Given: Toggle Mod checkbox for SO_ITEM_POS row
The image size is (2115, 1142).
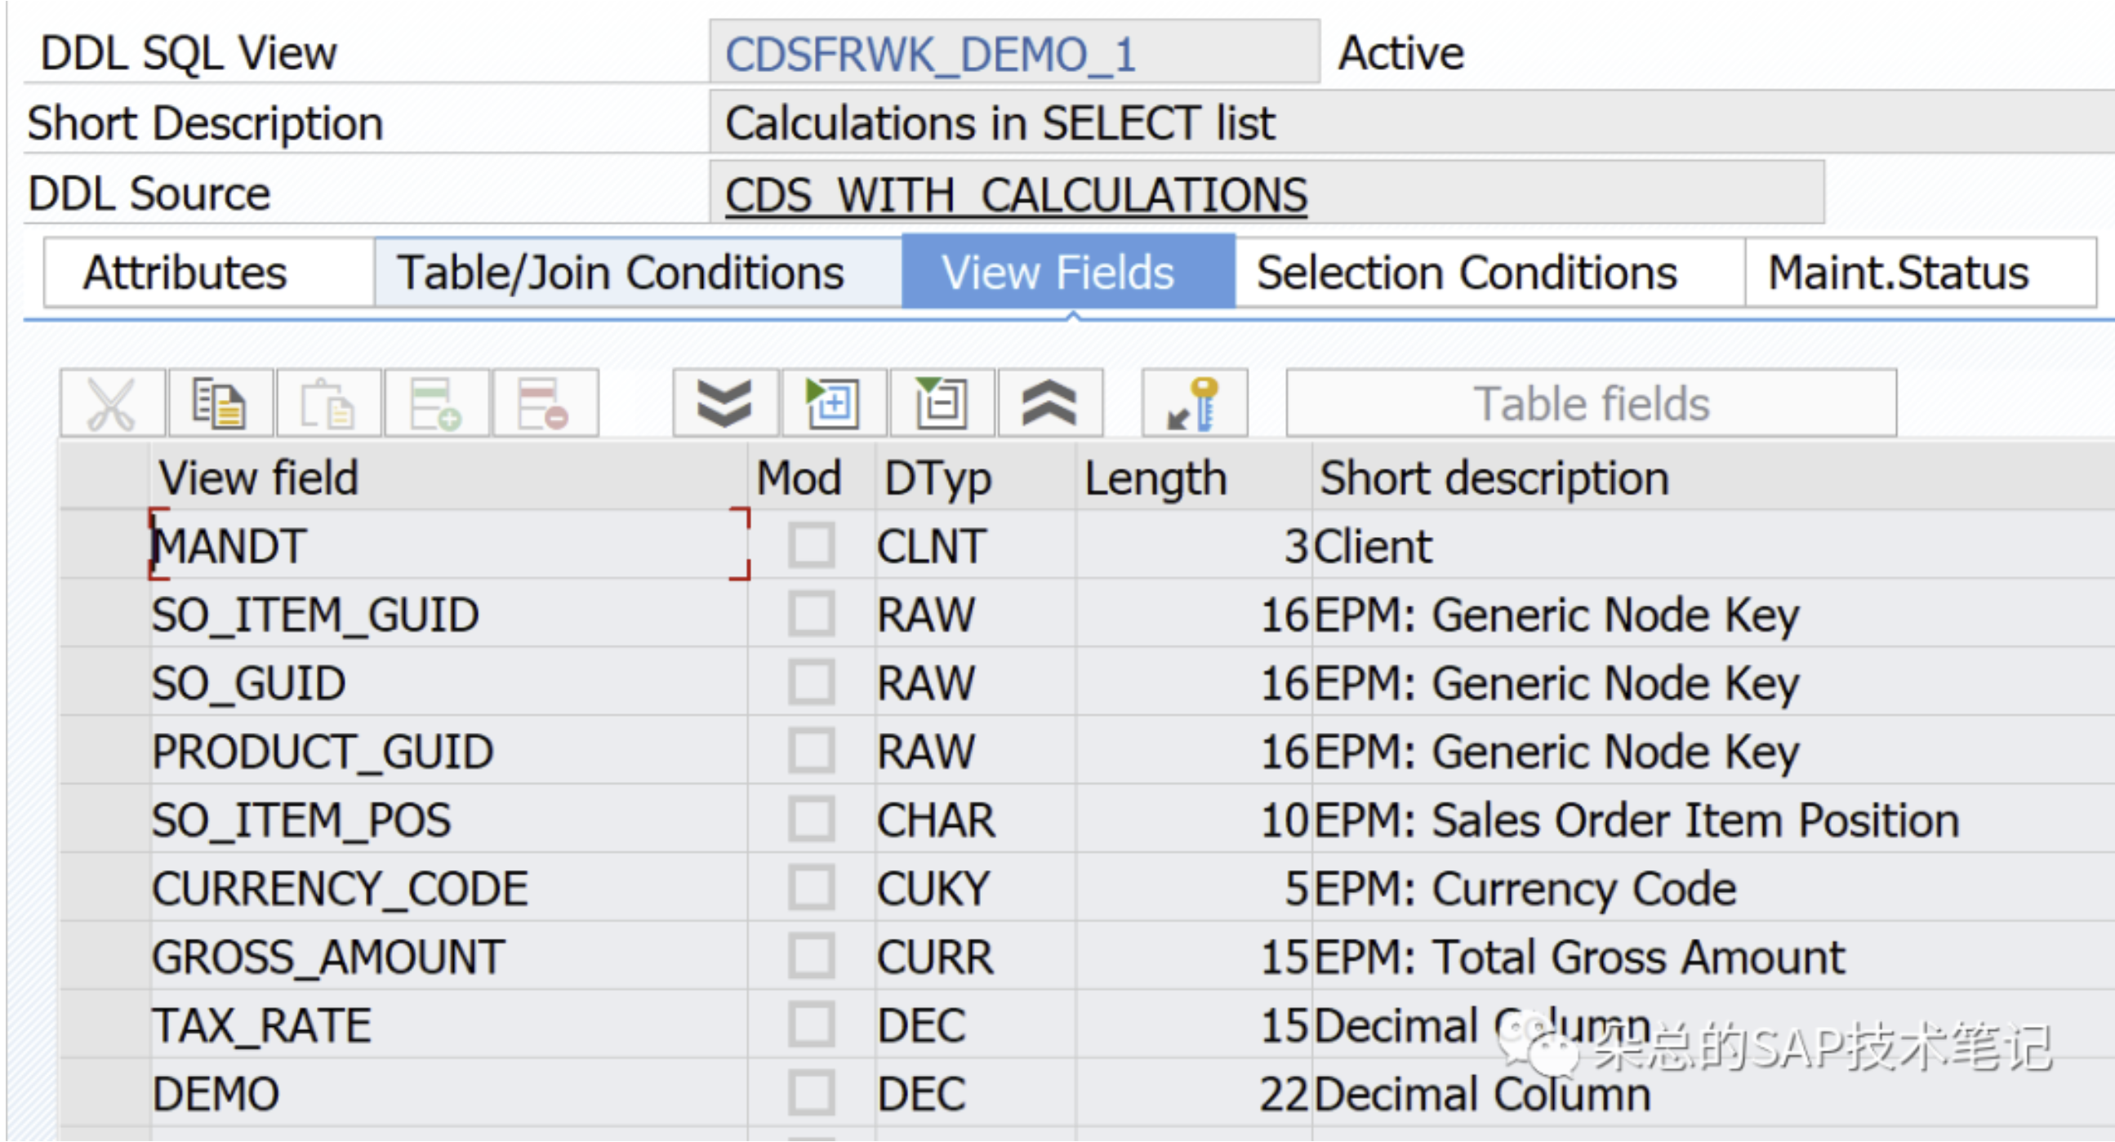Looking at the screenshot, I should point(811,819).
